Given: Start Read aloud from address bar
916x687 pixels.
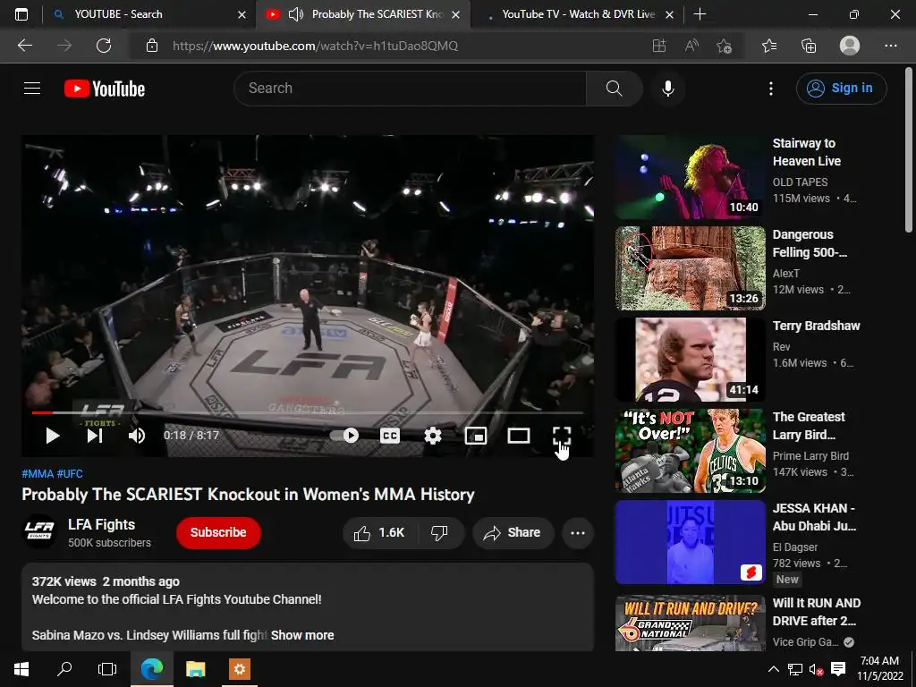Looking at the screenshot, I should (691, 46).
